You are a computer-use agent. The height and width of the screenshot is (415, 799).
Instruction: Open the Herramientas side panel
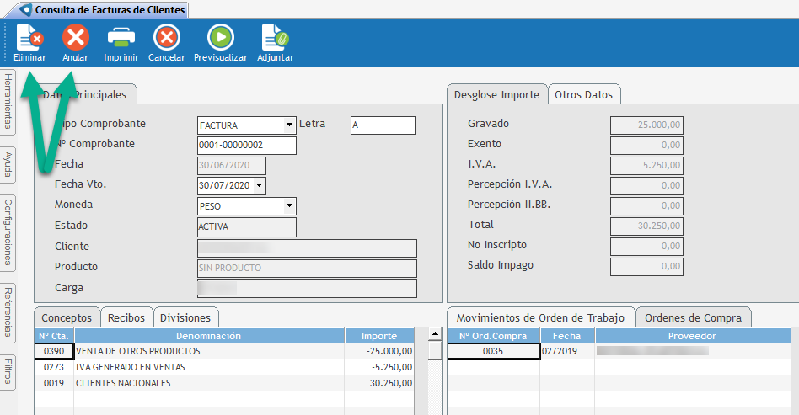8,99
